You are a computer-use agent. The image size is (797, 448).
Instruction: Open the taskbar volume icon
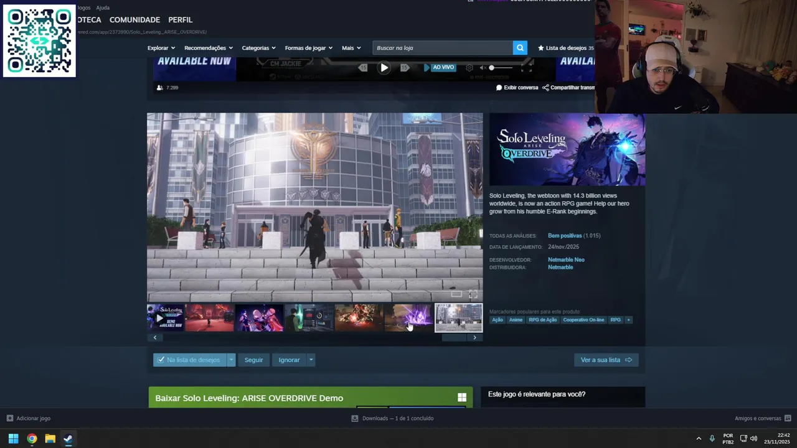point(753,439)
